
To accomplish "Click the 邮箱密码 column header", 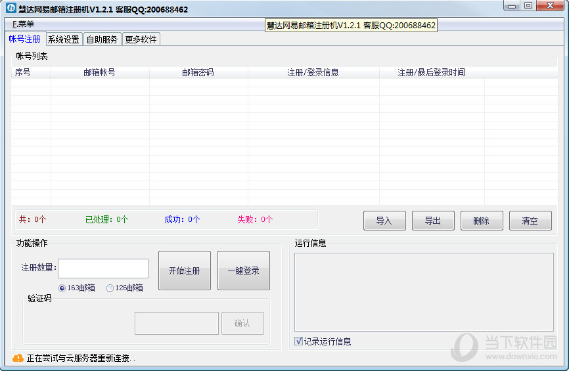I will [198, 72].
